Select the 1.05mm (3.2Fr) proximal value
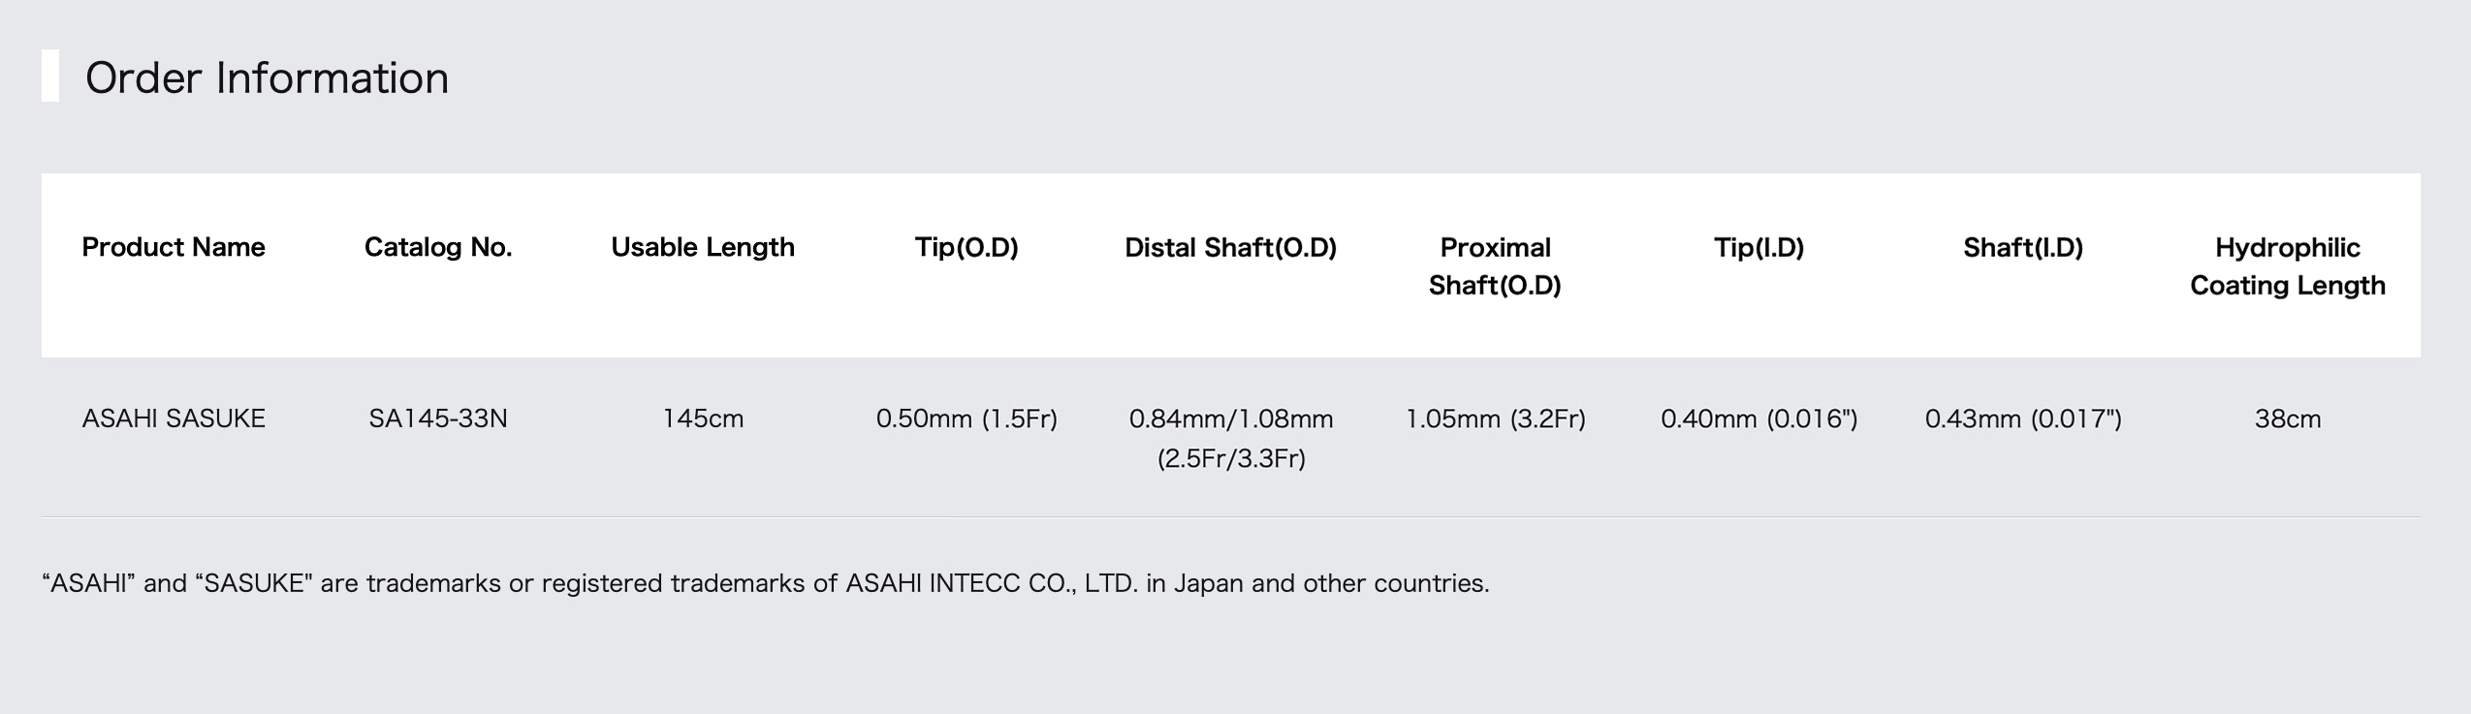 point(1495,419)
